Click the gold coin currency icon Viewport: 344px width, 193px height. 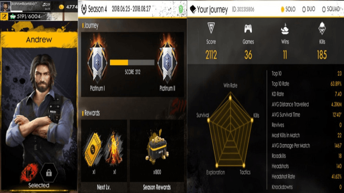tap(62, 7)
